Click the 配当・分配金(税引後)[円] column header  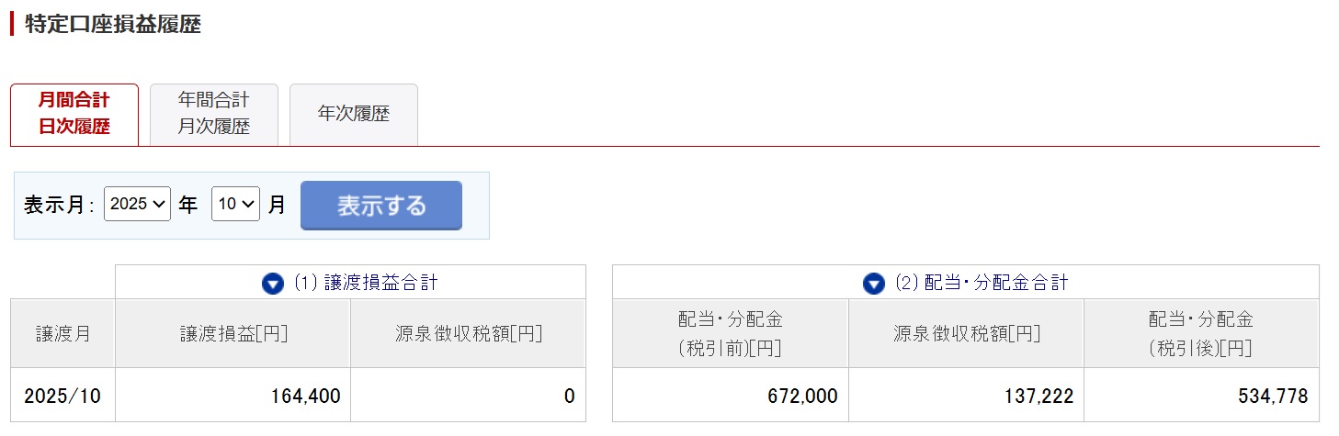[1200, 334]
